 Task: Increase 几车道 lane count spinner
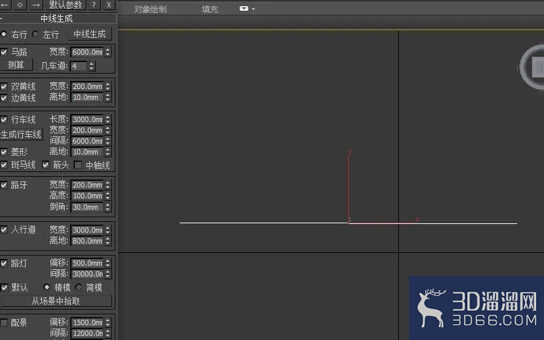coord(92,63)
